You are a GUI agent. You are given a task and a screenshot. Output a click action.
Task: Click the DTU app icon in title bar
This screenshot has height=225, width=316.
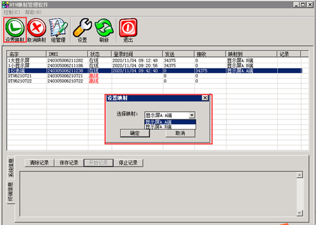pos(5,5)
